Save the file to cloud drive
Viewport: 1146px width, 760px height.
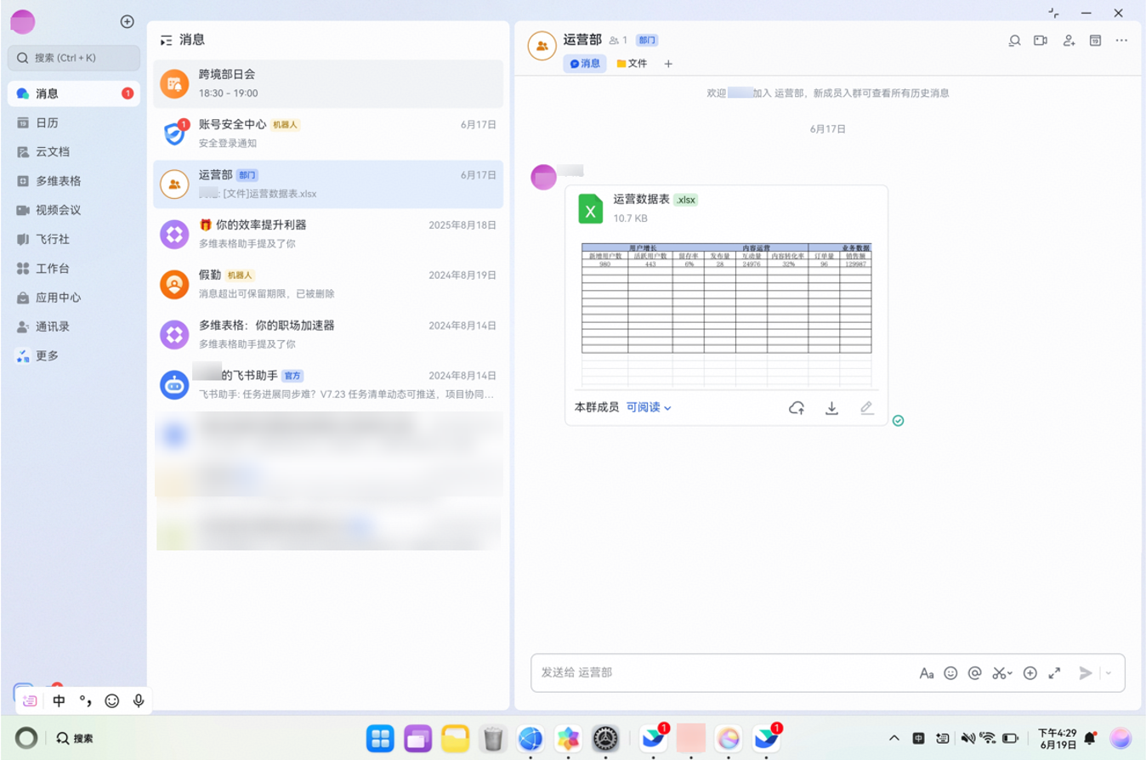click(797, 408)
